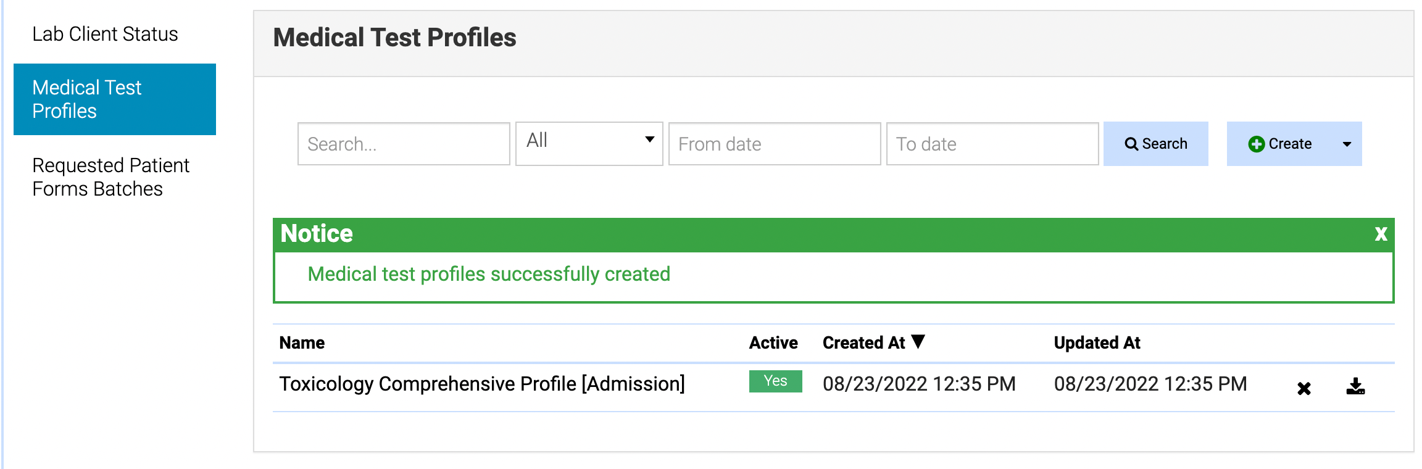Image resolution: width=1422 pixels, height=469 pixels.
Task: Click the magnifier Search button
Action: [x=1155, y=144]
